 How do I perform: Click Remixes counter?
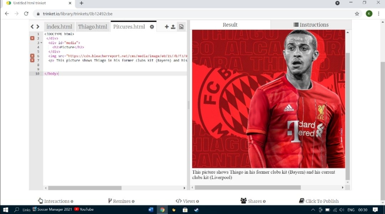(121, 201)
